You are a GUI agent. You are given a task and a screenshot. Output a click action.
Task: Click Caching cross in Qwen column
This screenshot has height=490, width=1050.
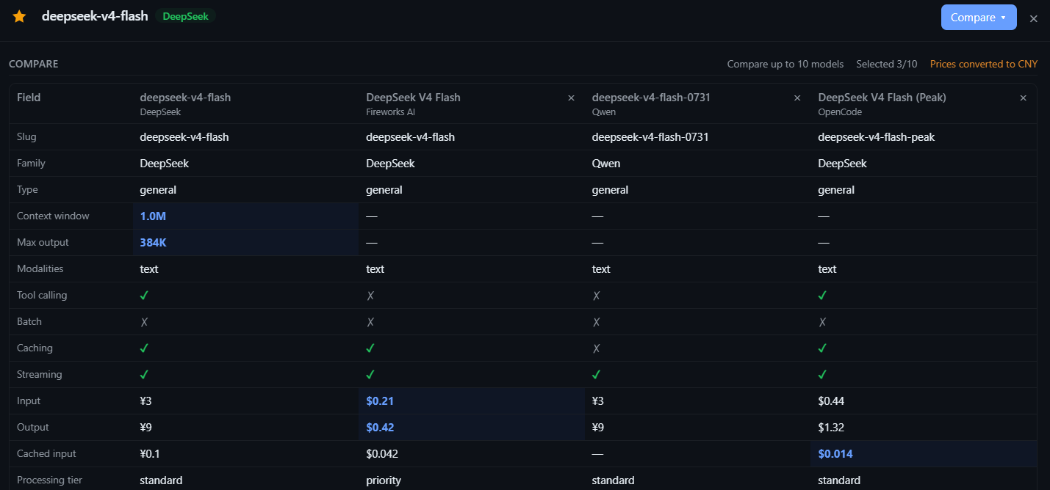(x=597, y=348)
